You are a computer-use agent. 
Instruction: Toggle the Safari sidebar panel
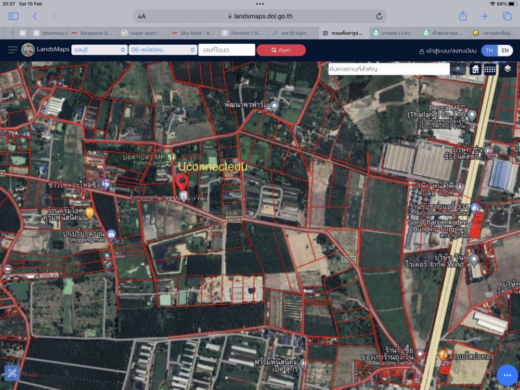(x=14, y=16)
